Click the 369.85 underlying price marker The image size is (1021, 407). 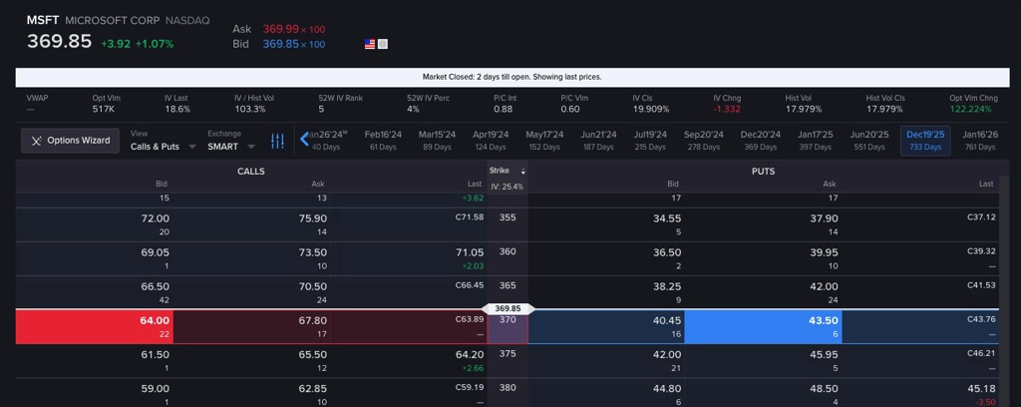point(508,308)
